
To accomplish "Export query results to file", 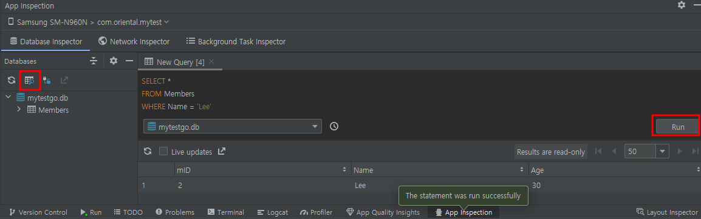I will (x=221, y=152).
